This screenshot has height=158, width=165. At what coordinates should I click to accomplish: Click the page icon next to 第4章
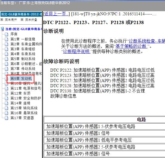tap(7, 54)
